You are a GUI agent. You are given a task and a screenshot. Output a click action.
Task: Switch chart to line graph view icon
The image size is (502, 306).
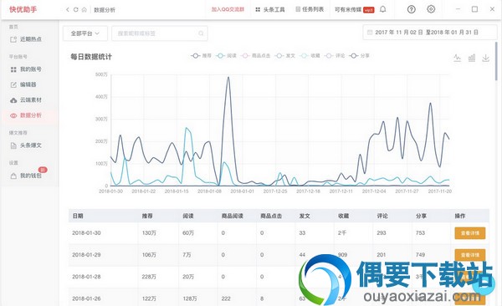tap(457, 58)
